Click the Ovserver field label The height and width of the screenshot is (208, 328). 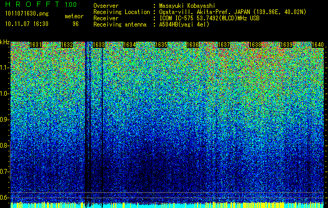pos(106,6)
